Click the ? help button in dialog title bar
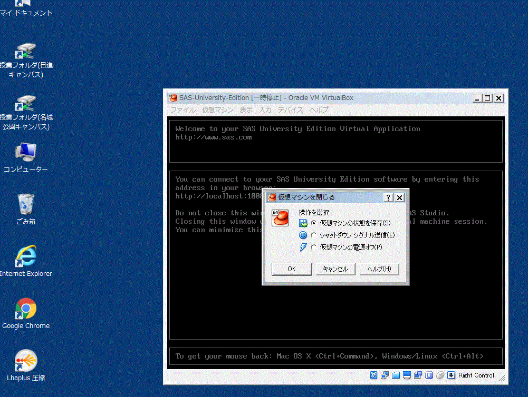Screen dimensions: 528x397 tap(388, 197)
